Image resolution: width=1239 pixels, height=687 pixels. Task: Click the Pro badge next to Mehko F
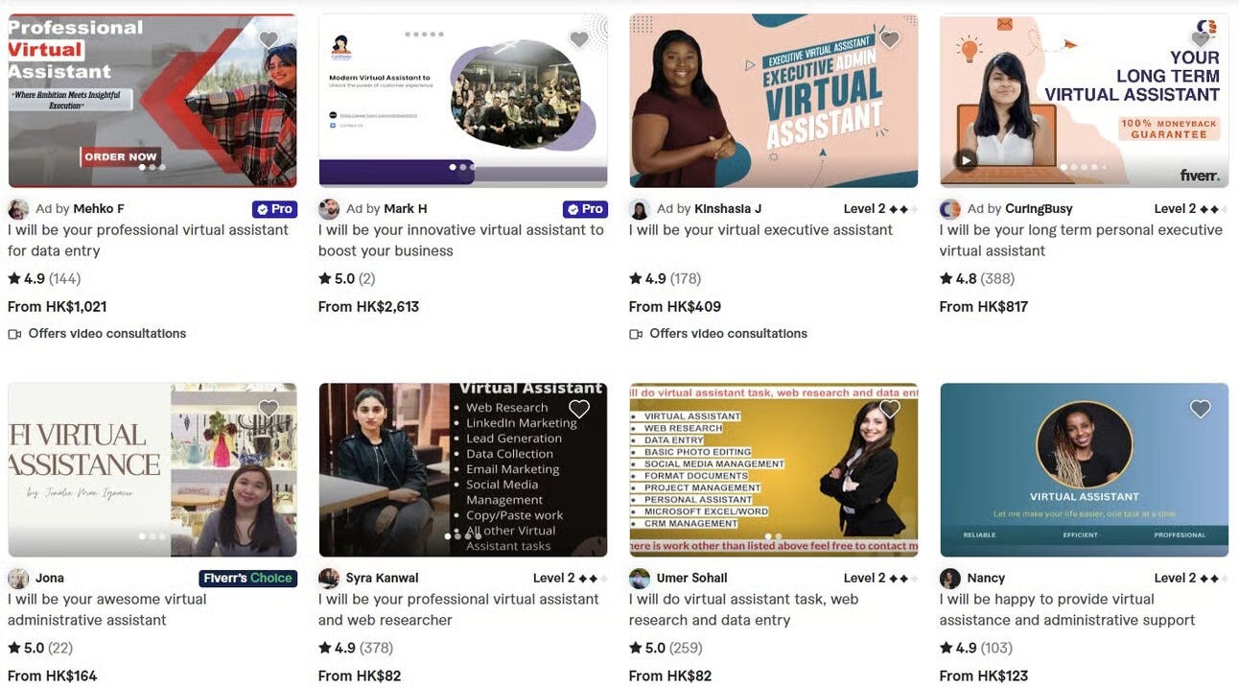[274, 208]
